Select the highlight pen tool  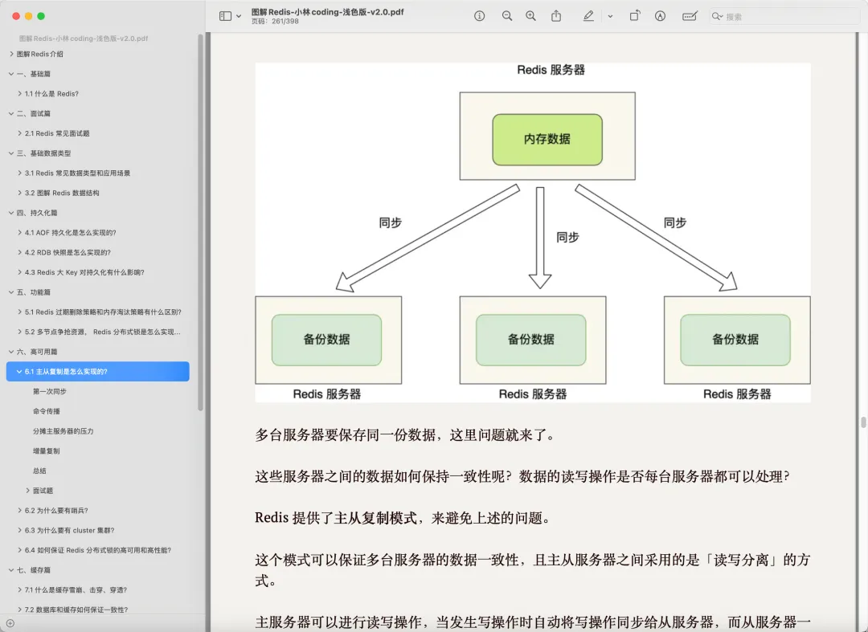588,16
